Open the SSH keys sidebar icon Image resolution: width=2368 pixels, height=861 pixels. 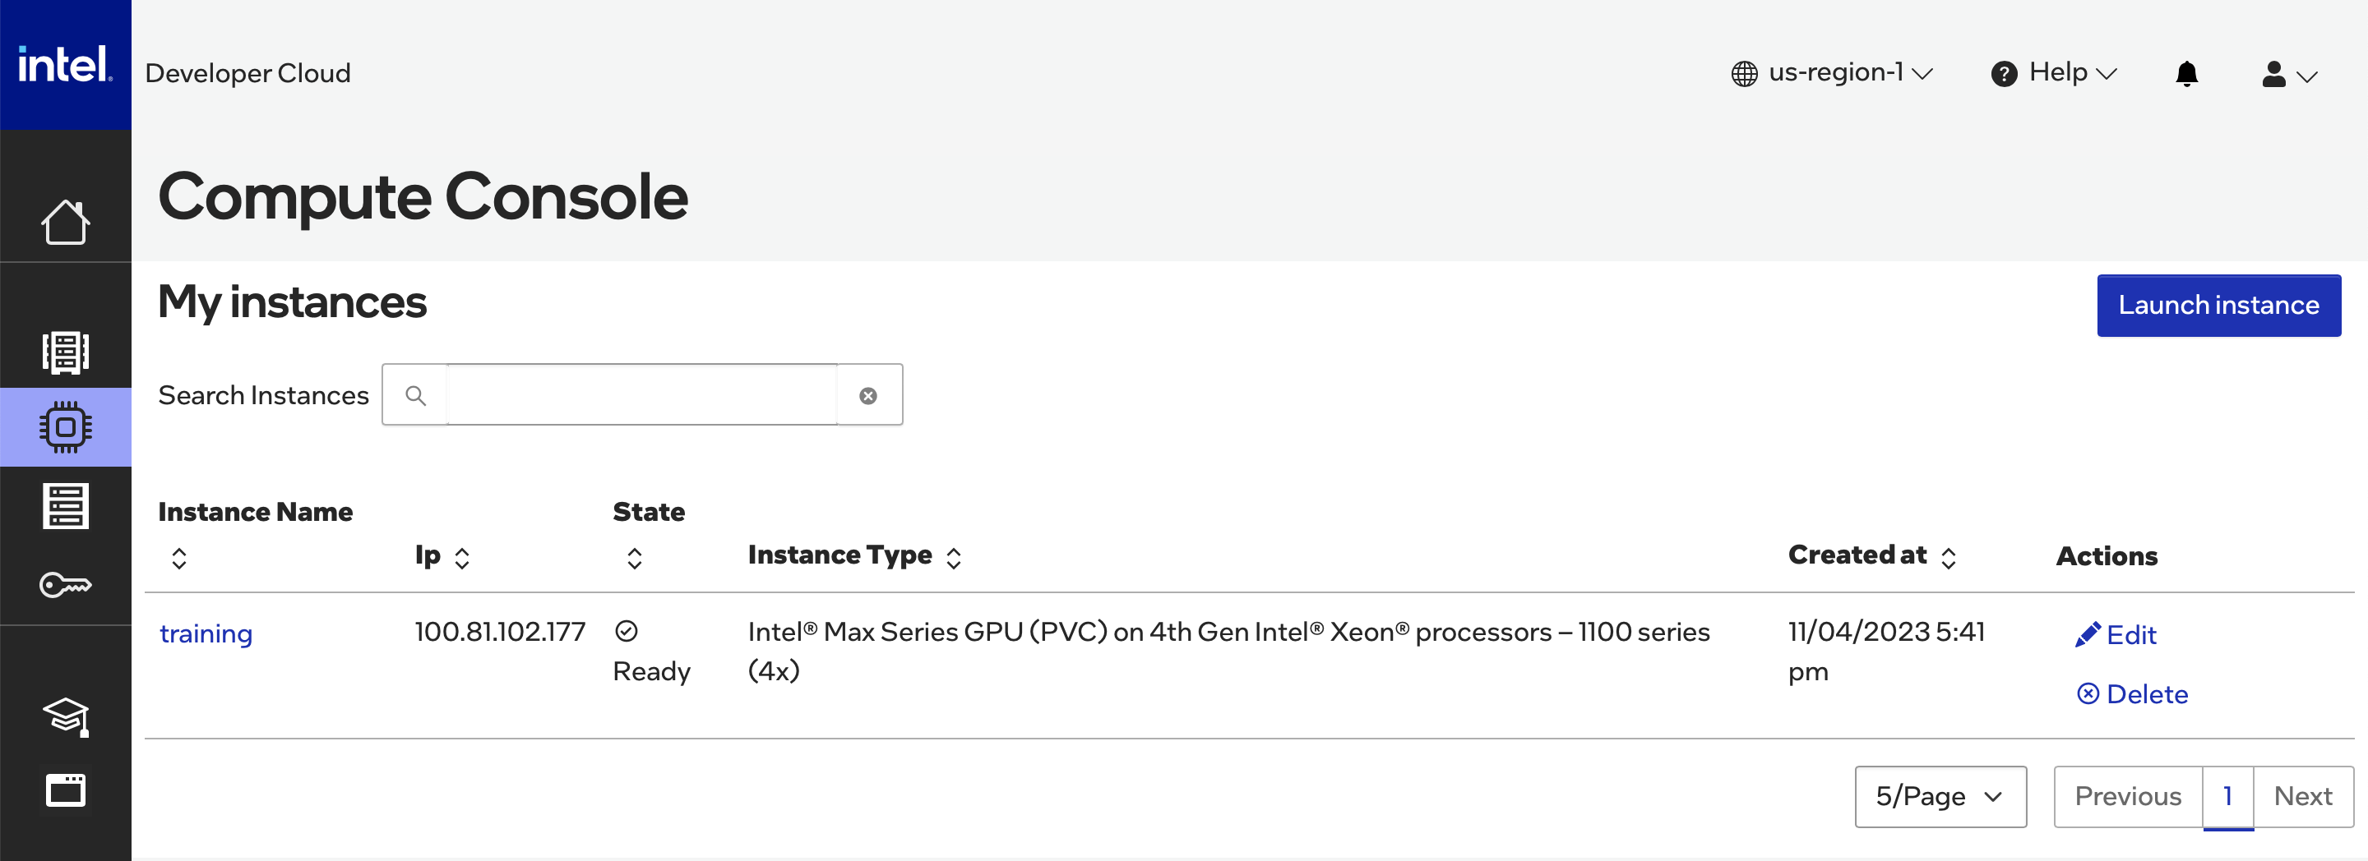point(65,584)
